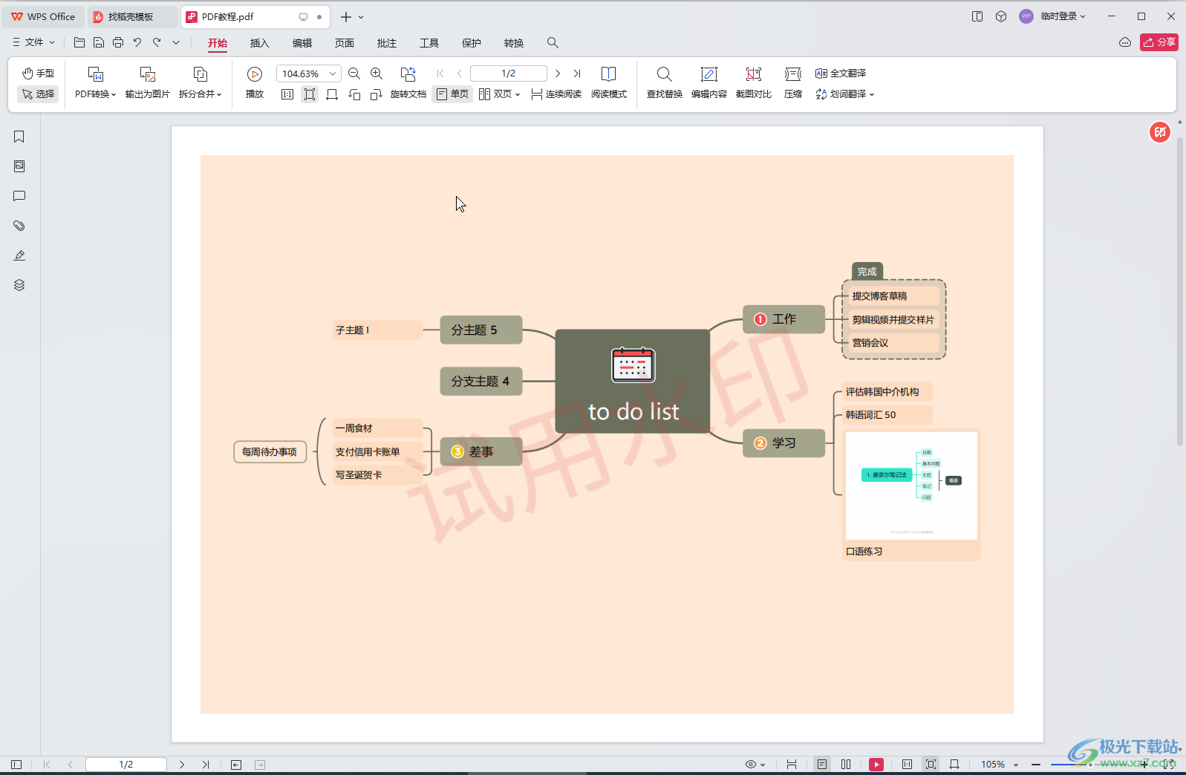Click the zoom slider in status bar
Screen dimensions: 1186x775
1089,764
